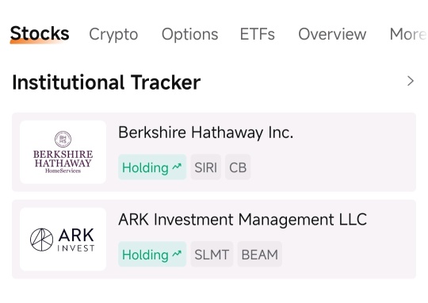
Task: Open the Berkshire Hathaway logo thumbnail
Action: click(x=63, y=152)
